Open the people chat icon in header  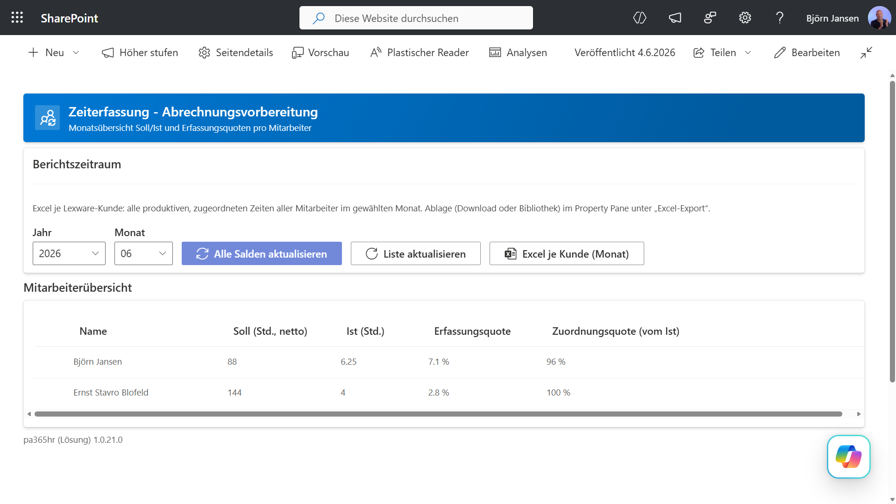click(x=710, y=18)
